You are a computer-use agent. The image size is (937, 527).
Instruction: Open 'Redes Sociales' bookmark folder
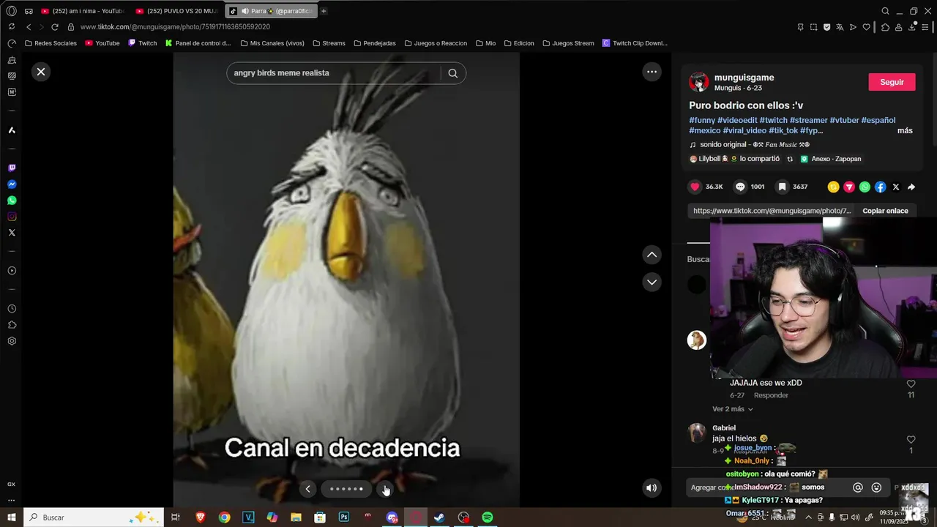coord(51,43)
